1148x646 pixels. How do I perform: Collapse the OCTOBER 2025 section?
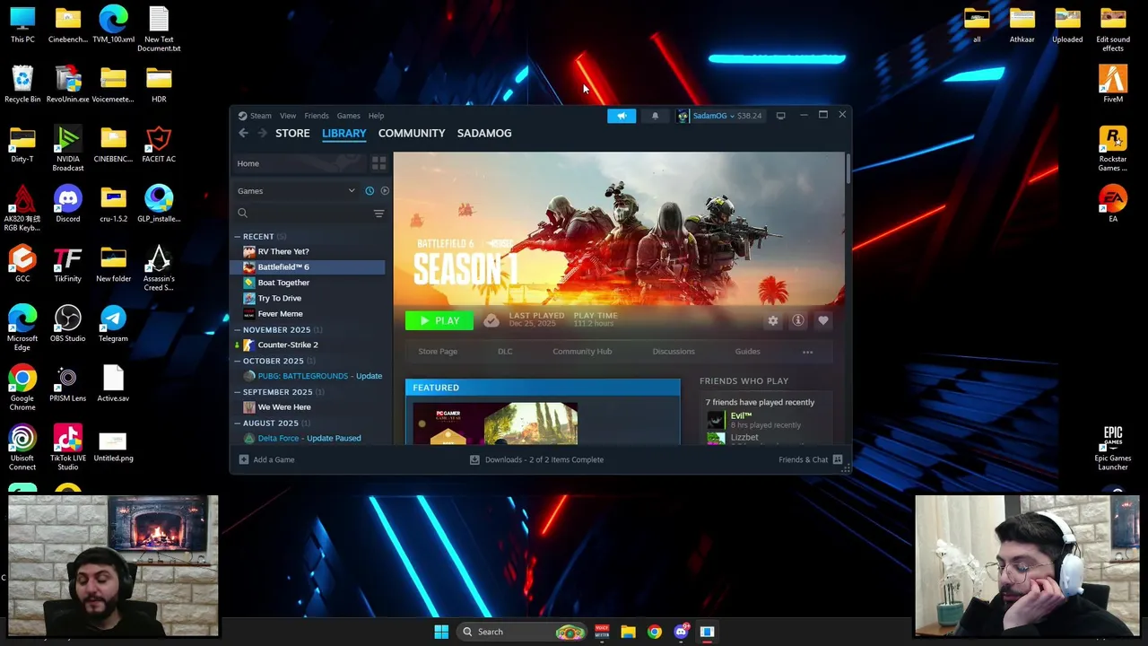pyautogui.click(x=238, y=361)
